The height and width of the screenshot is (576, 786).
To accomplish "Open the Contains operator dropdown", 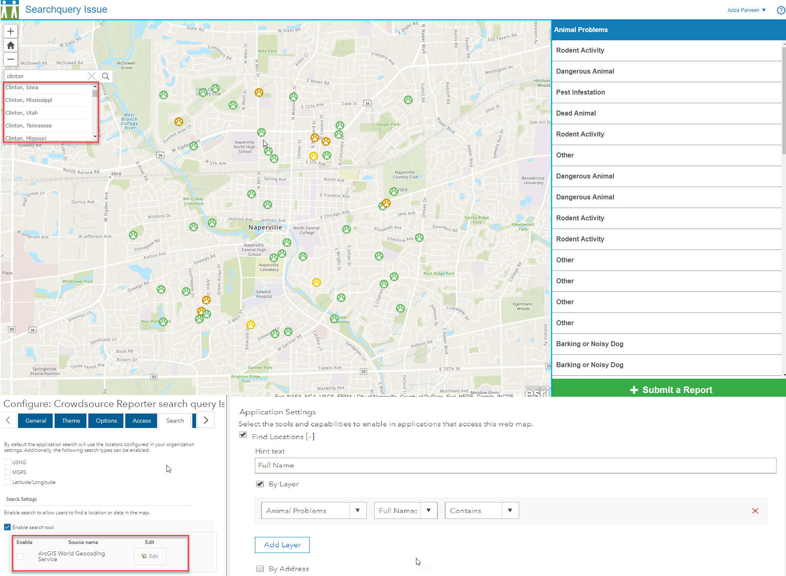I will [509, 510].
